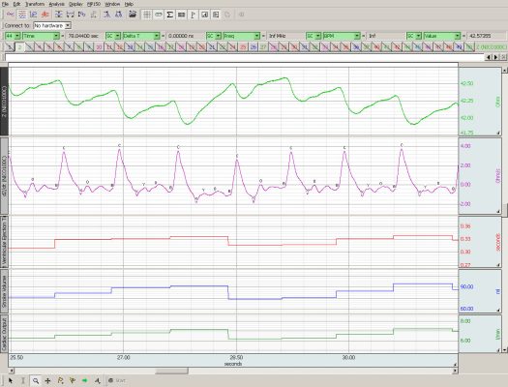Click the Z (NICO100C) channel label tab

point(4,101)
